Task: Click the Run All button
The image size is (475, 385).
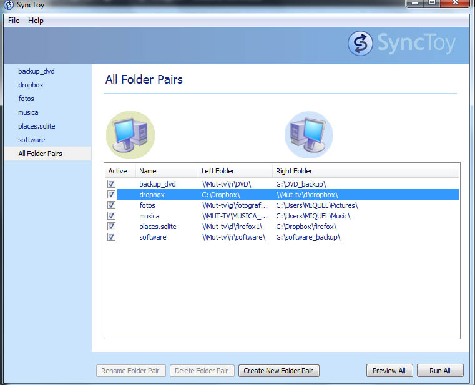Action: tap(440, 371)
